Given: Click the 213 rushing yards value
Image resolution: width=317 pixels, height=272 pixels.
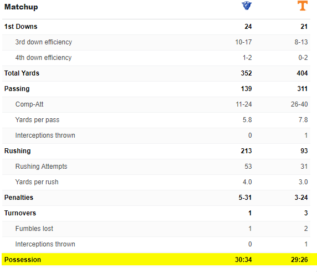Looking at the screenshot, I should (246, 151).
